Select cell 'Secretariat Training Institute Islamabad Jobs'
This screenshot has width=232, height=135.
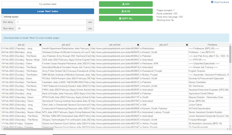tap(66, 101)
